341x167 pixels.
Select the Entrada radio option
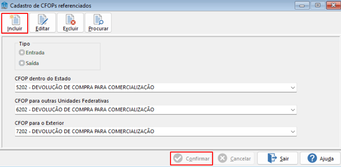[32, 52]
